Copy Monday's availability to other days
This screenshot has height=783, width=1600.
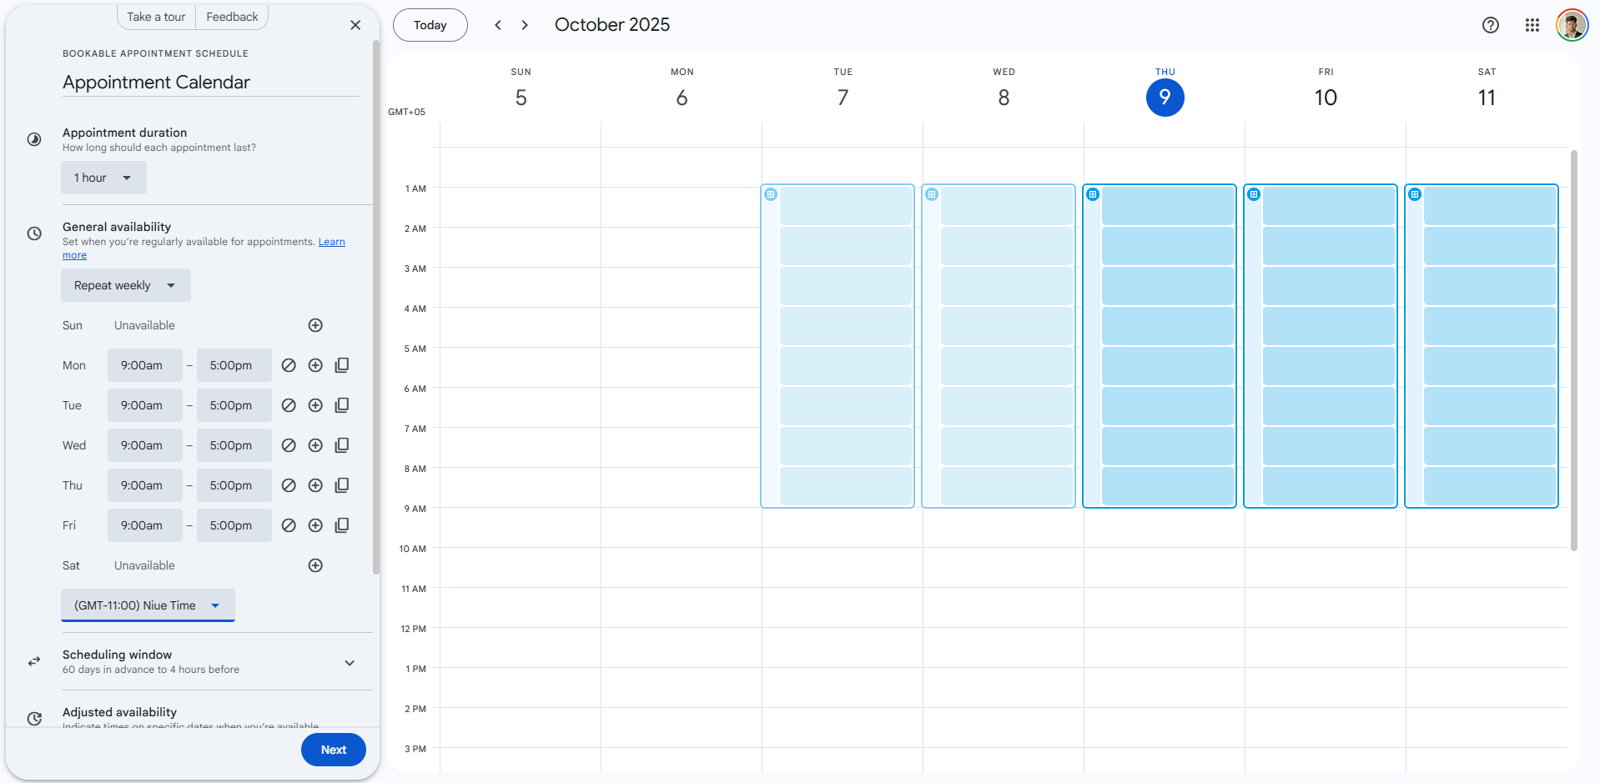coord(341,365)
